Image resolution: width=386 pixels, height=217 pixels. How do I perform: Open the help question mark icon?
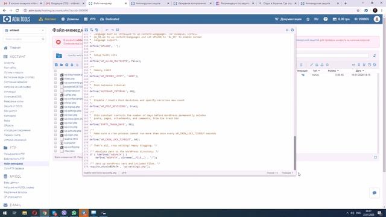(326, 19)
